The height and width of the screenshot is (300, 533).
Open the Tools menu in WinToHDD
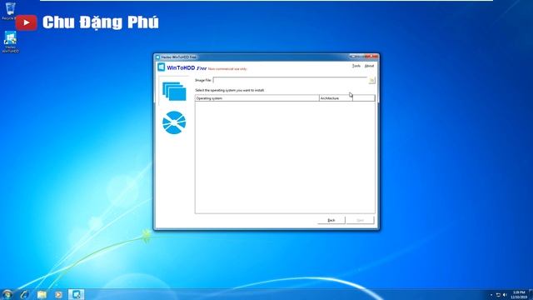(x=356, y=66)
